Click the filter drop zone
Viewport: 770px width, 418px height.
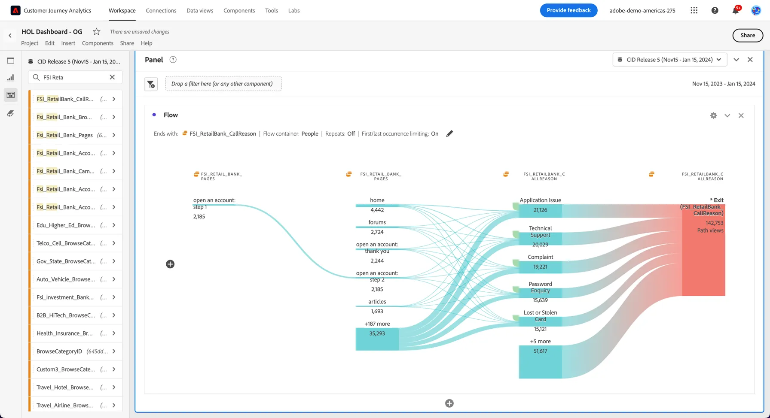pos(223,84)
